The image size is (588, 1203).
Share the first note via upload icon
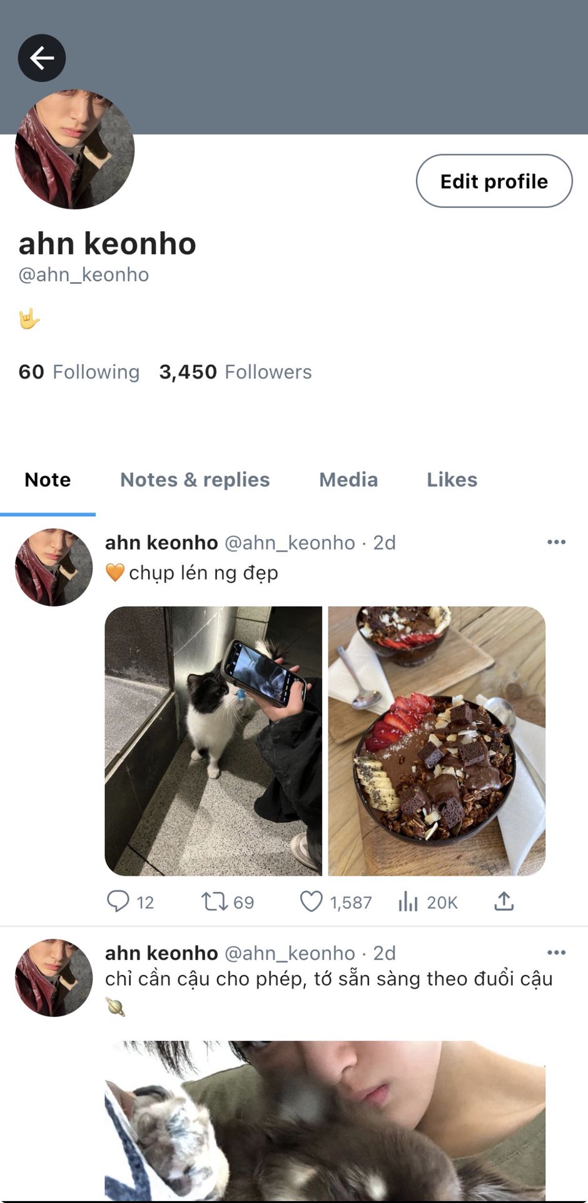504,901
